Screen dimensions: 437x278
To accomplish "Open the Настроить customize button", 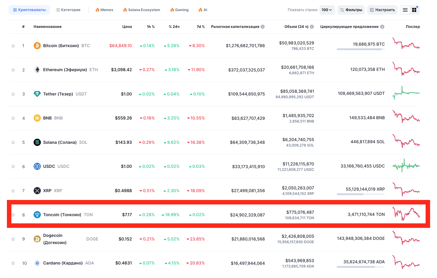I will [x=382, y=10].
